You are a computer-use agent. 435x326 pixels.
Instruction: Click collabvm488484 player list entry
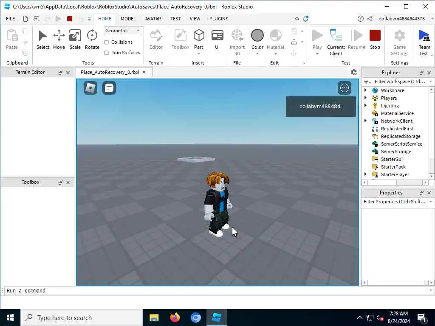tap(321, 107)
